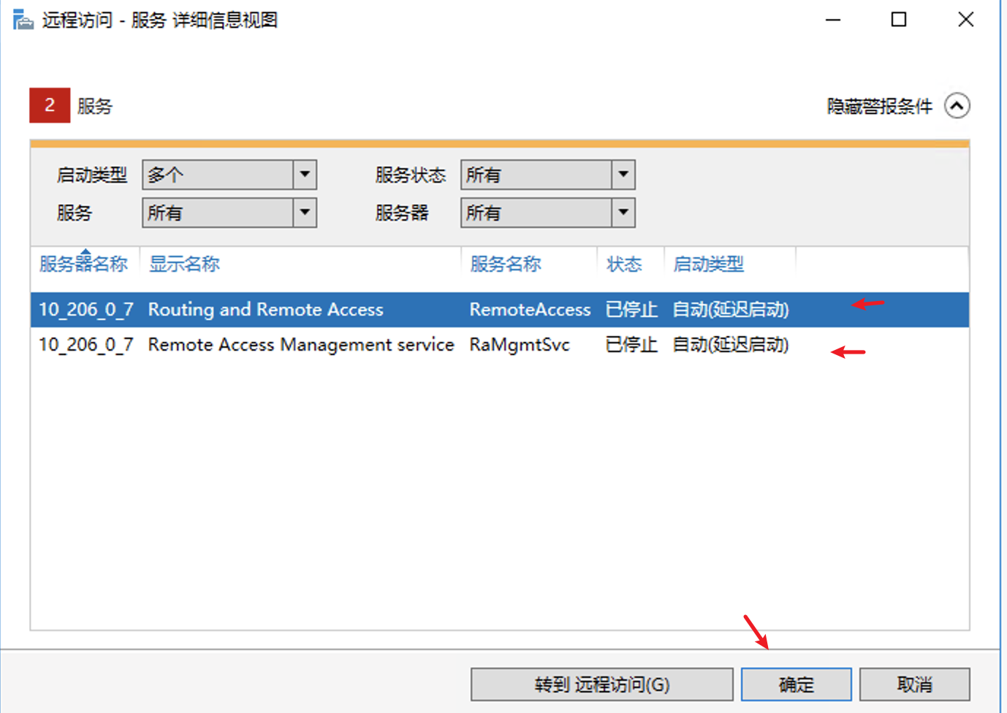The width and height of the screenshot is (1007, 713).
Task: Sort services by the 状态 column
Action: [x=625, y=264]
